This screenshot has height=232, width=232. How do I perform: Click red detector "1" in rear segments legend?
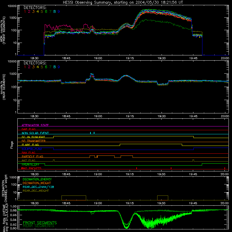[25, 67]
